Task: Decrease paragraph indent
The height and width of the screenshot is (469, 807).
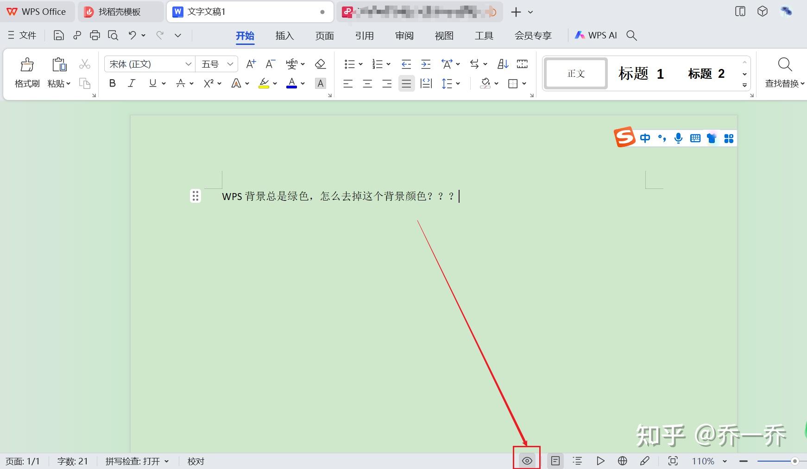Action: click(406, 64)
